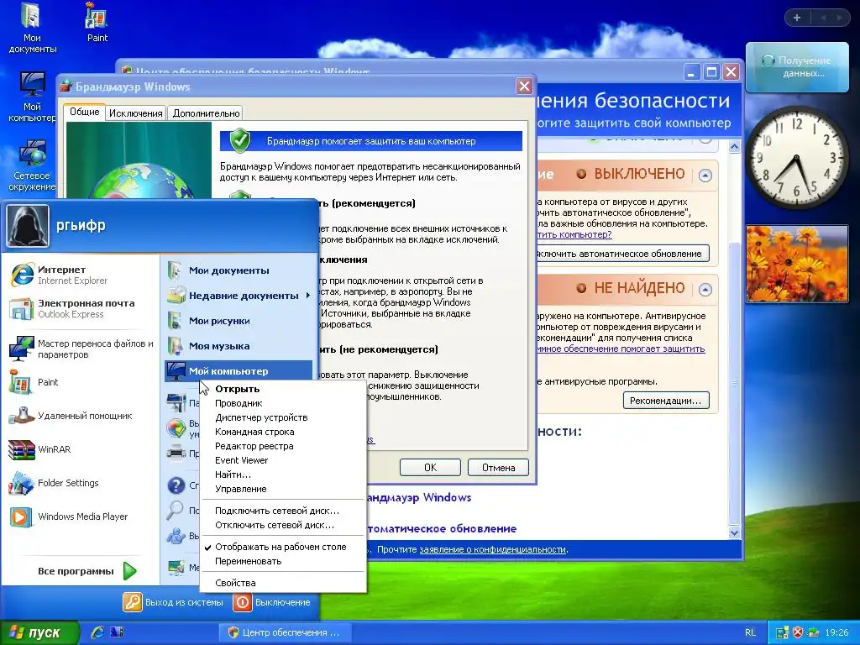Launch Paint from Start menu list
Screen dimensions: 860x645
tap(34, 382)
